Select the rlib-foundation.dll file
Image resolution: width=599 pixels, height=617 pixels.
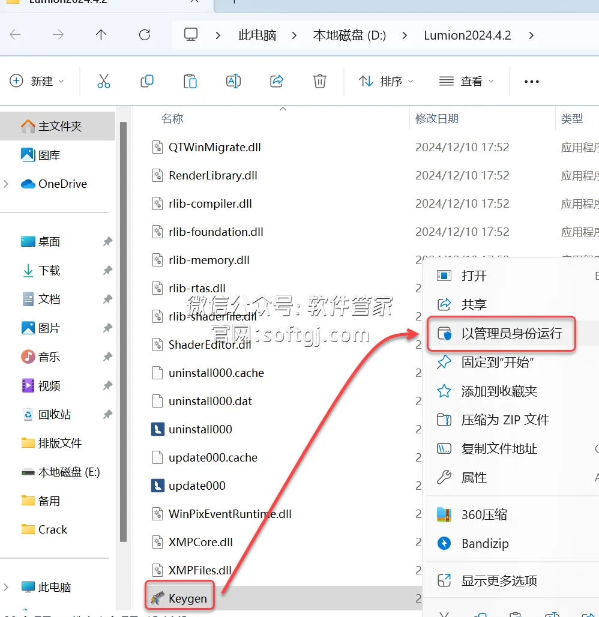(215, 232)
